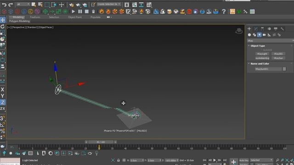The image size is (294, 165).
Task: Switch to the Modify panel tab
Action: (256, 28)
